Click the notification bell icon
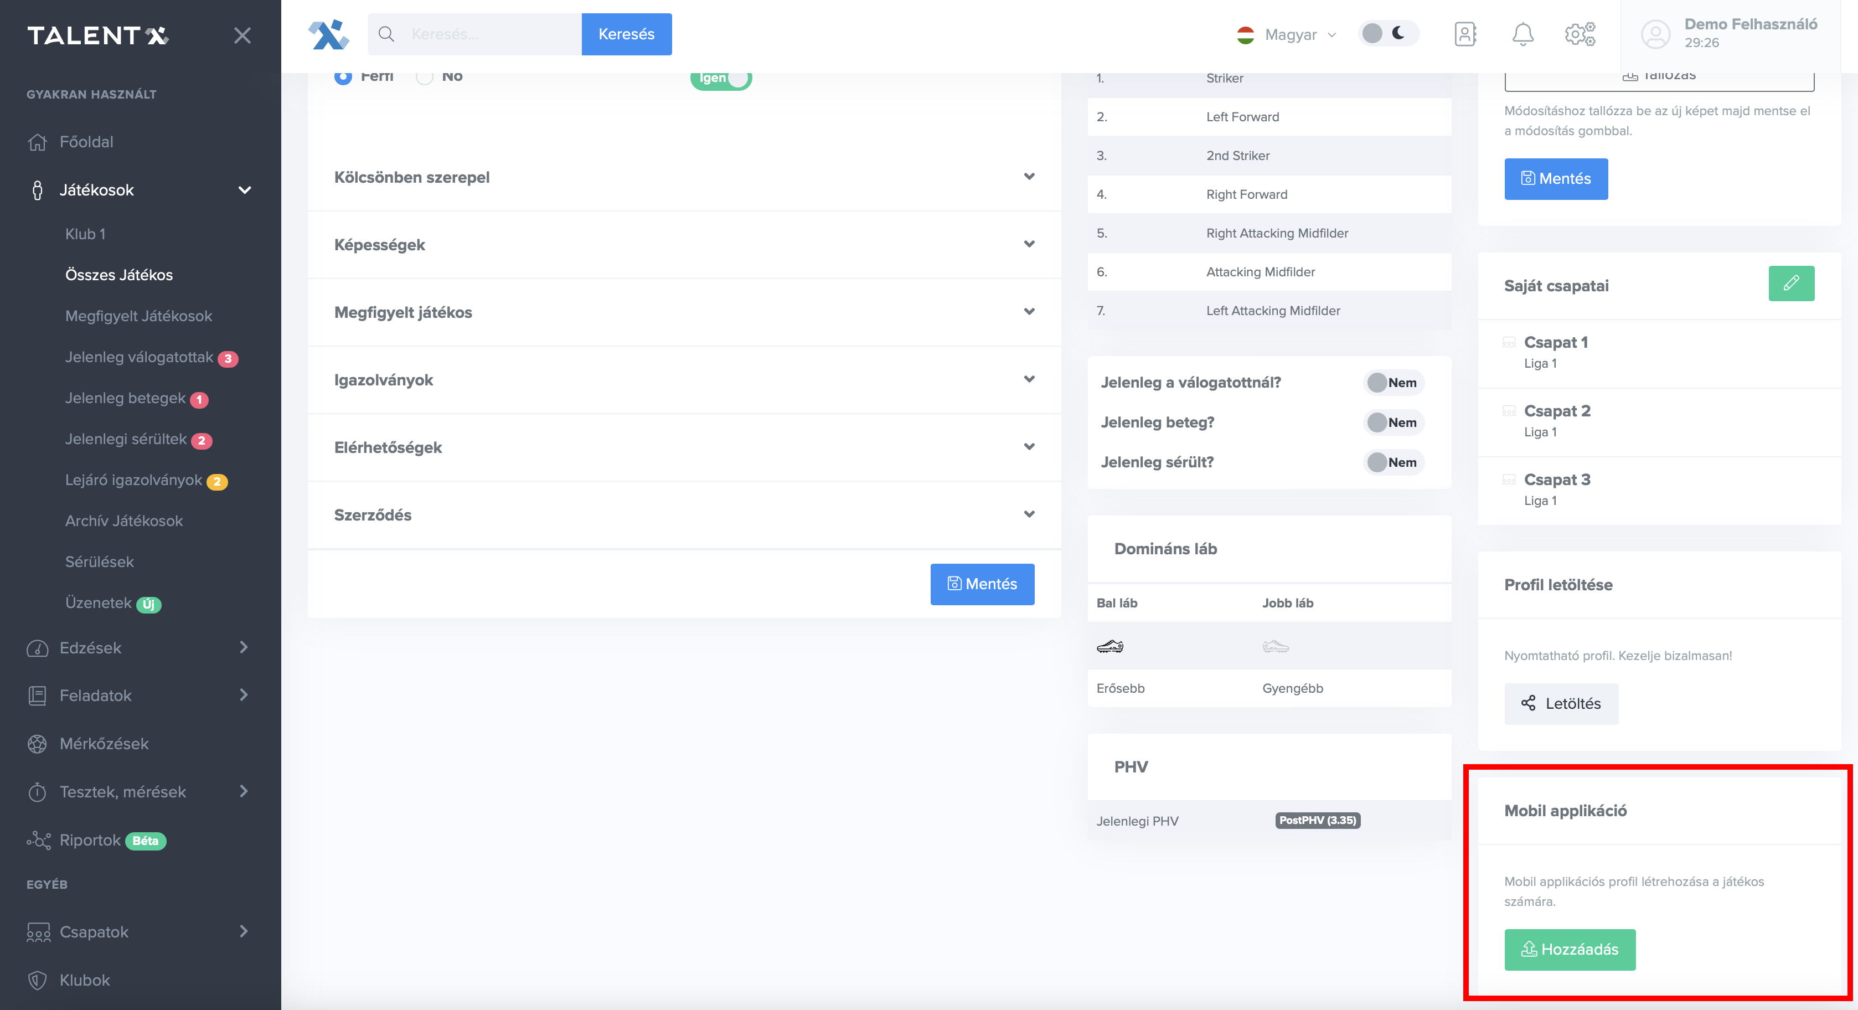This screenshot has width=1858, height=1010. click(1522, 34)
